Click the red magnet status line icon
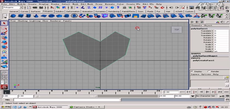This screenshot has height=109, width=230. click(163, 7)
